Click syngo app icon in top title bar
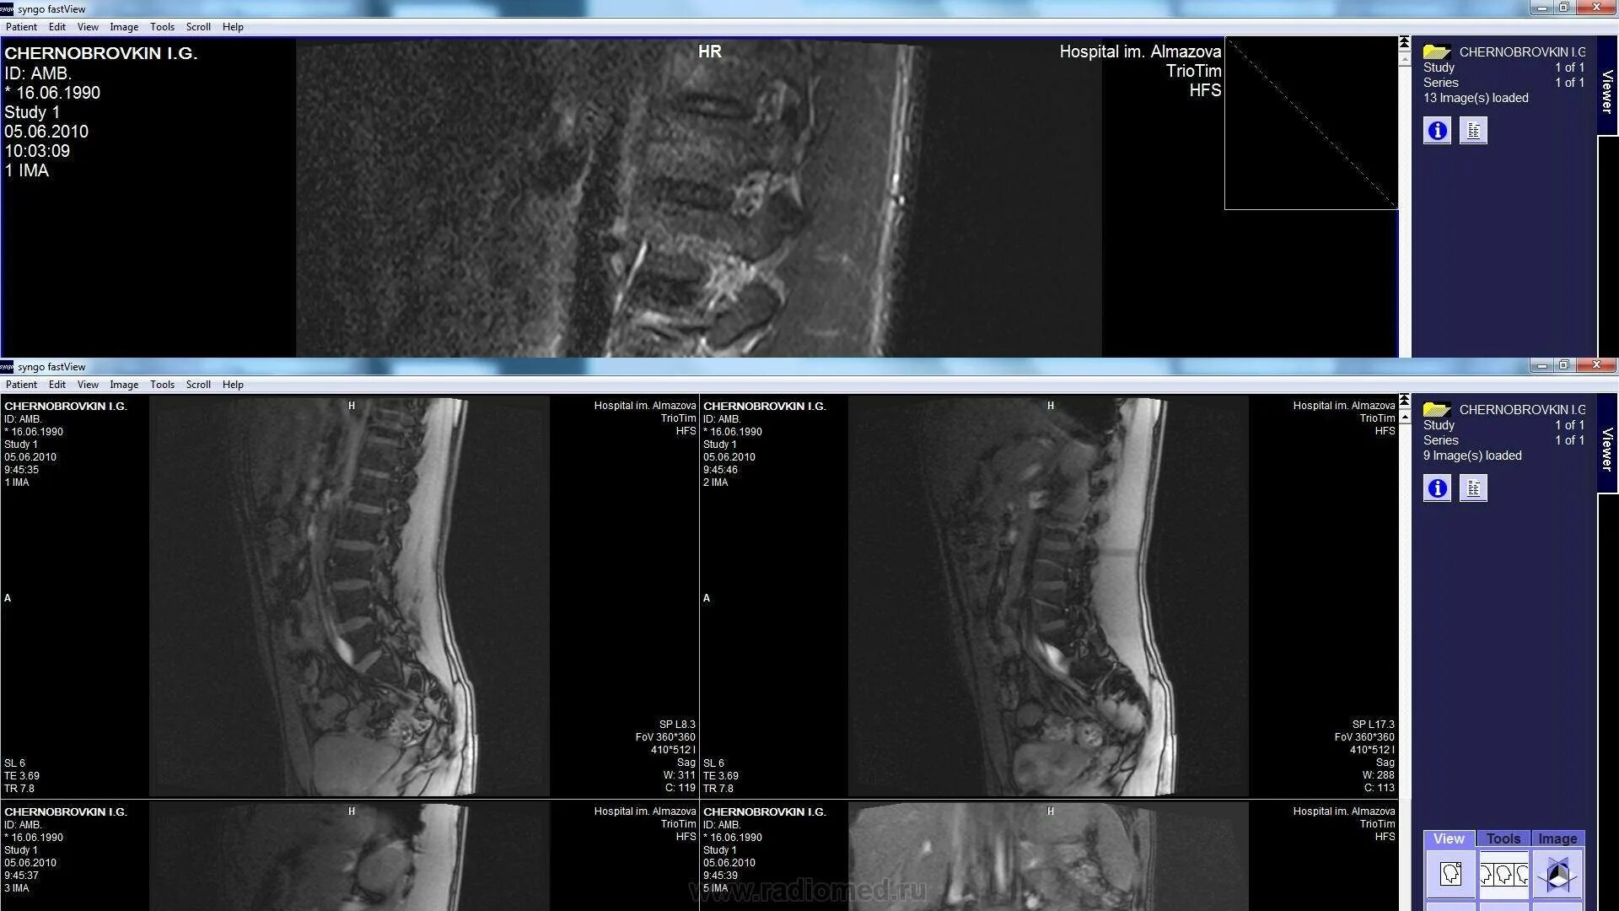1619x911 pixels. (7, 8)
